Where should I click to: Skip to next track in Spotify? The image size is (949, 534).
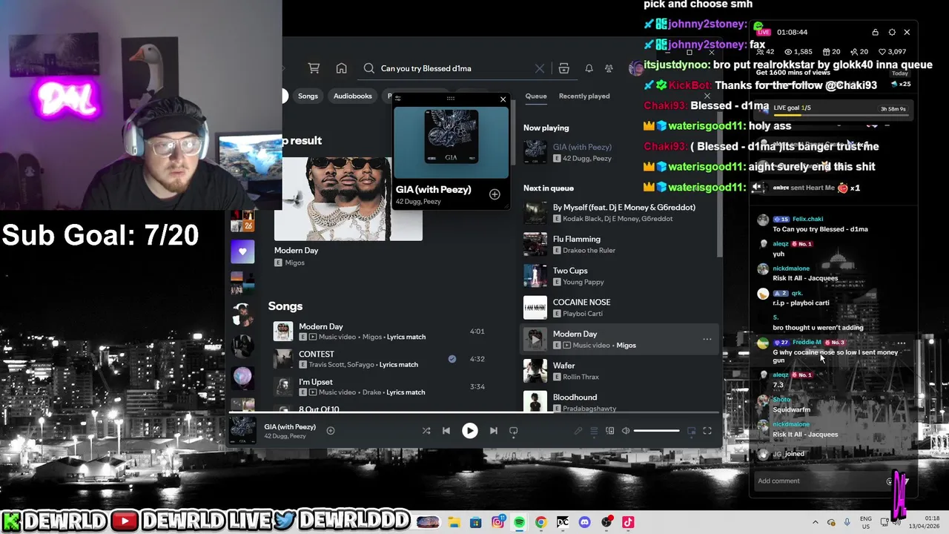[494, 431]
